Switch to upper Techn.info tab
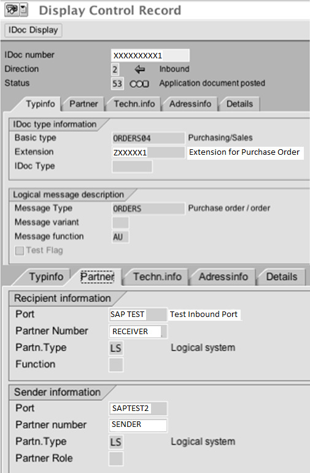The width and height of the screenshot is (310, 473). [134, 104]
